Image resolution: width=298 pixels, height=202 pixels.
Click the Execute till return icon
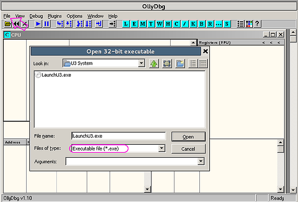tap(99, 24)
